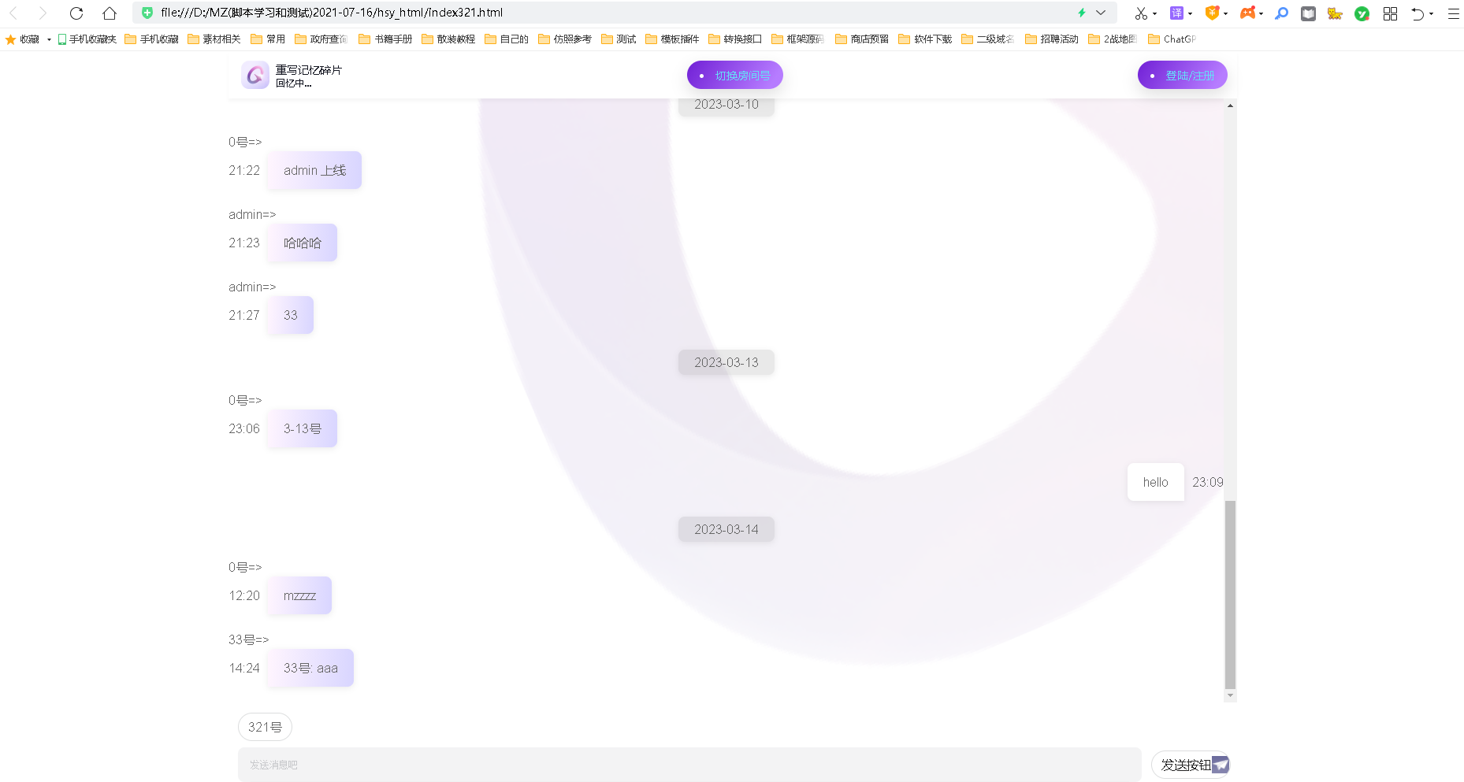
Task: Expand the translate extension dropdown arrow
Action: (x=1190, y=13)
